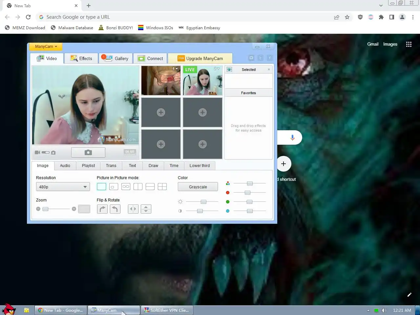The image size is (420, 315).
Task: Open Bonzi BUDDY! bookmark
Action: 115,28
